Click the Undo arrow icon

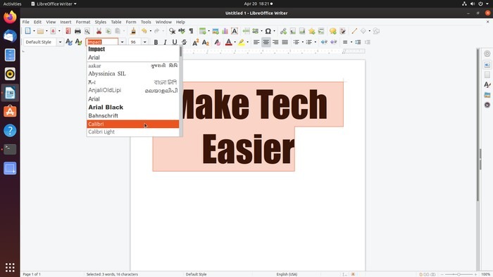coord(144,31)
